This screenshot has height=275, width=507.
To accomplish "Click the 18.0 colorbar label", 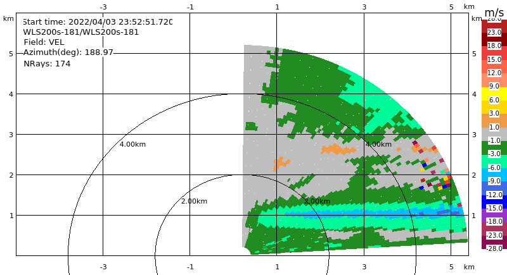I will click(494, 46).
